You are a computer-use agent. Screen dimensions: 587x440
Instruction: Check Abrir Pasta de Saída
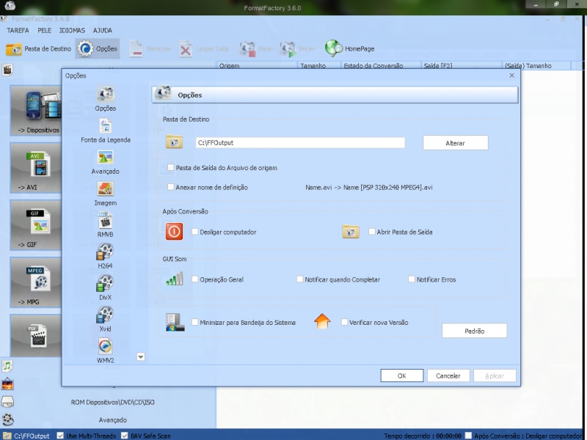[x=372, y=232]
